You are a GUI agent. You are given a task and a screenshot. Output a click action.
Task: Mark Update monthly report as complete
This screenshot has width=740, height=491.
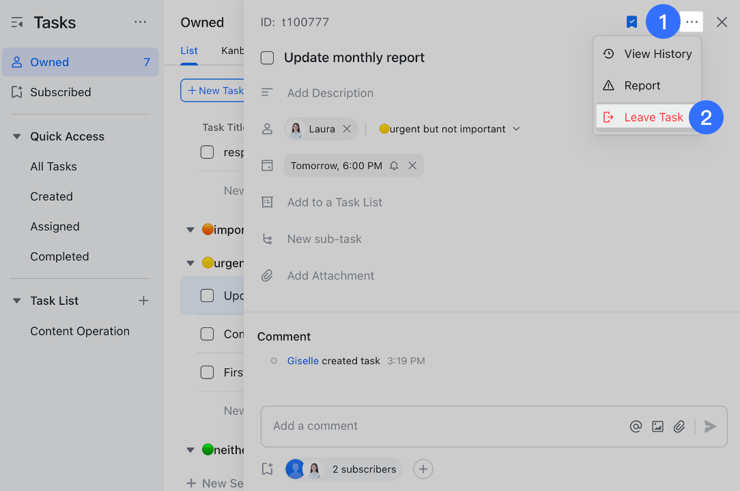tap(267, 57)
